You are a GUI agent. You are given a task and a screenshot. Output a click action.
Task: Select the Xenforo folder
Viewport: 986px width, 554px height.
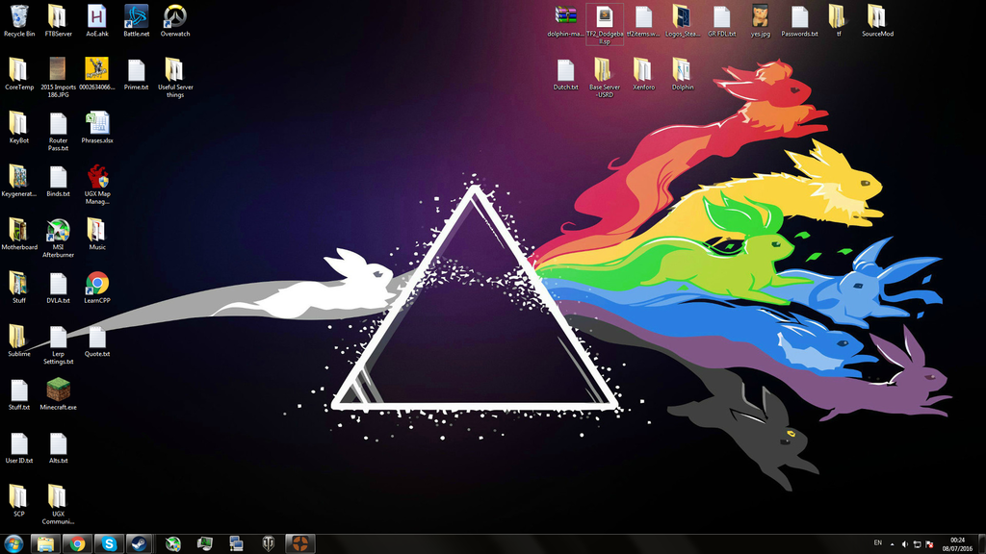coord(643,74)
